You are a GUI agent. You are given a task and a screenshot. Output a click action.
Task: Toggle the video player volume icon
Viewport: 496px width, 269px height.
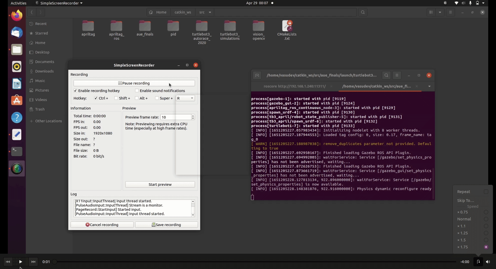click(x=488, y=262)
